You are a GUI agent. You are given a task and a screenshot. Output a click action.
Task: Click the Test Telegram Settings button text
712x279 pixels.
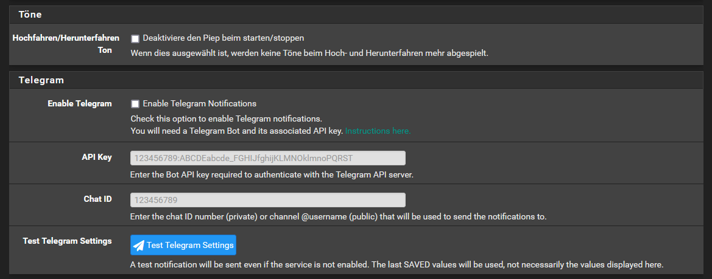click(190, 245)
